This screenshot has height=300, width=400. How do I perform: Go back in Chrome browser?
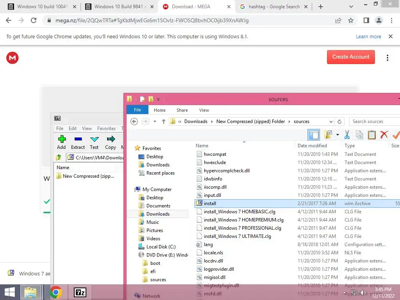pyautogui.click(x=9, y=20)
